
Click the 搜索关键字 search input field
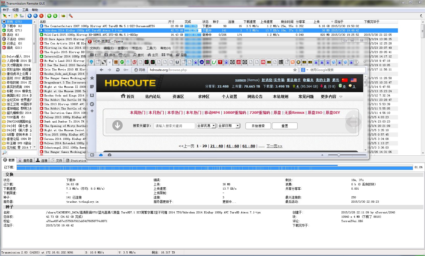[174, 126]
